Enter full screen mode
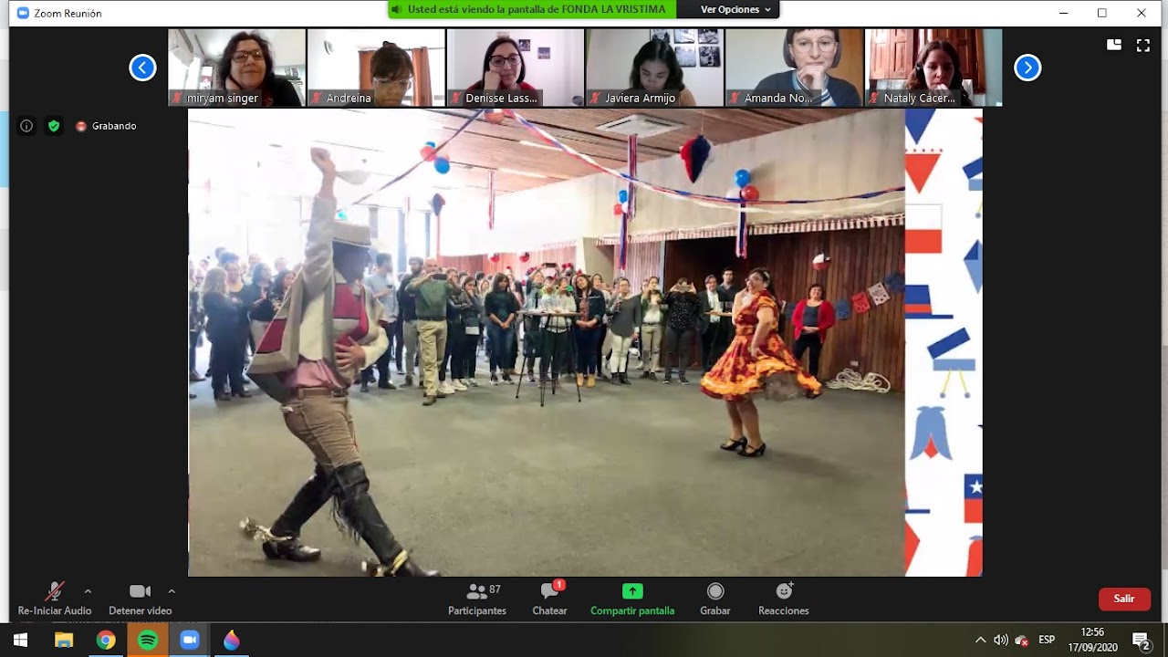 (1142, 45)
